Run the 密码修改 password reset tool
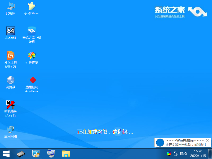This screenshot has height=159, width=212. (10, 104)
